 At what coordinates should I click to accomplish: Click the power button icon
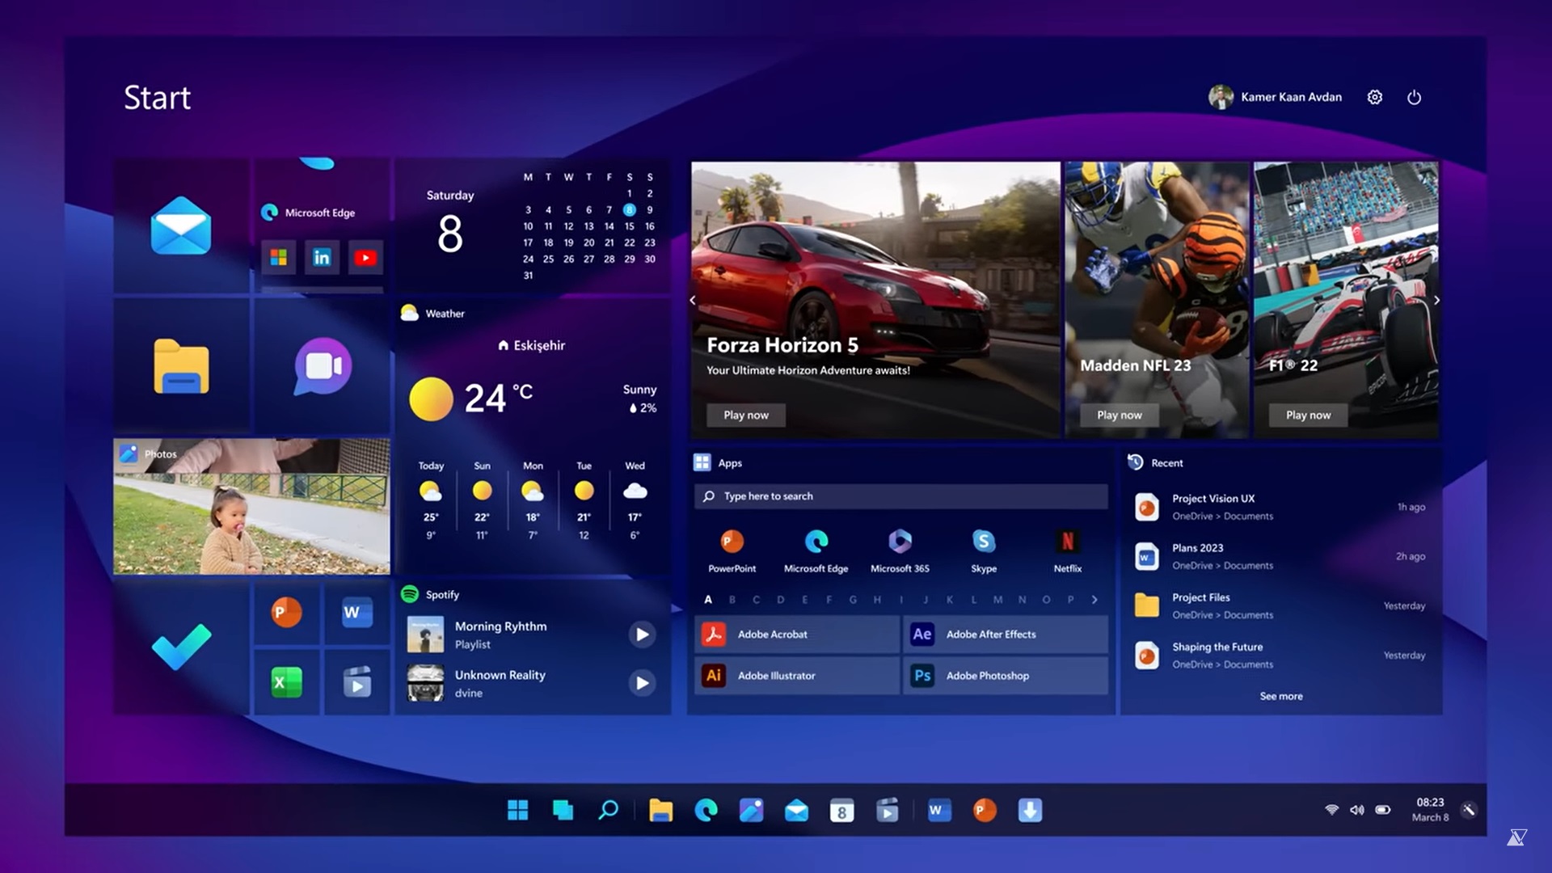(x=1414, y=97)
